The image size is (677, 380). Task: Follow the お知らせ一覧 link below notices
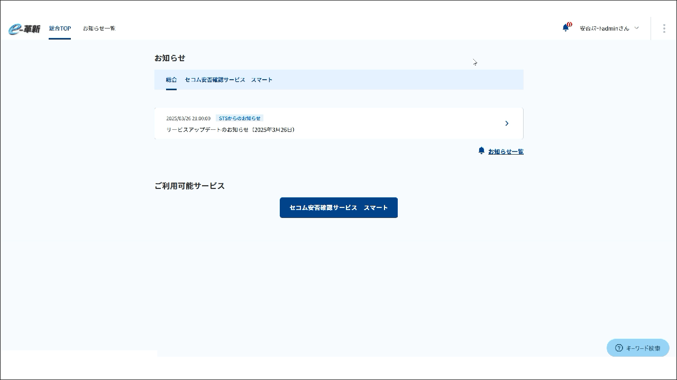(506, 151)
